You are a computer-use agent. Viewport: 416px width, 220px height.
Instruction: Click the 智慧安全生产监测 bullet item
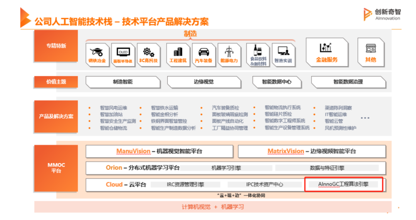118,121
